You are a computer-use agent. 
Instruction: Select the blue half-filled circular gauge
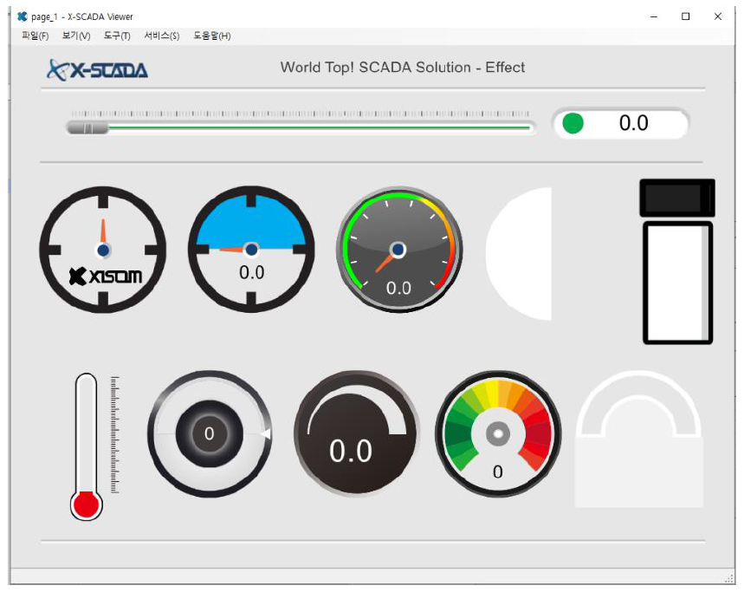[251, 250]
